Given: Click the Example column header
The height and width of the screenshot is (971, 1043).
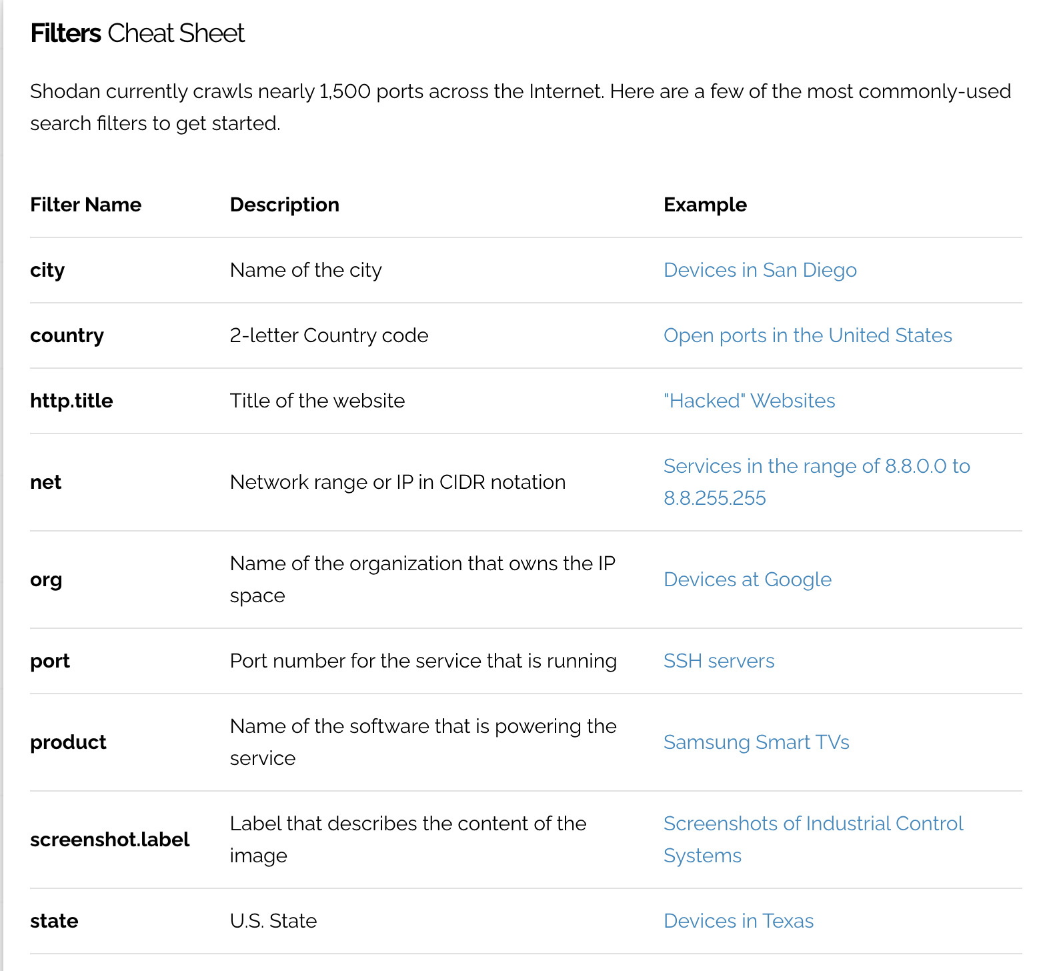Looking at the screenshot, I should pyautogui.click(x=705, y=205).
